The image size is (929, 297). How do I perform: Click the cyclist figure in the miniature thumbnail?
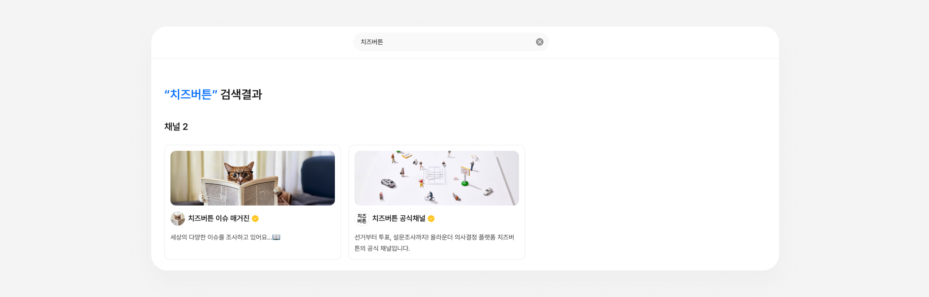click(430, 196)
